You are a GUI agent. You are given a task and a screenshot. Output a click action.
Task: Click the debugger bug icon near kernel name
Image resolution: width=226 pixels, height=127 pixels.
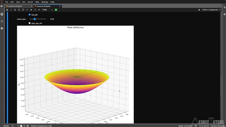(199, 10)
